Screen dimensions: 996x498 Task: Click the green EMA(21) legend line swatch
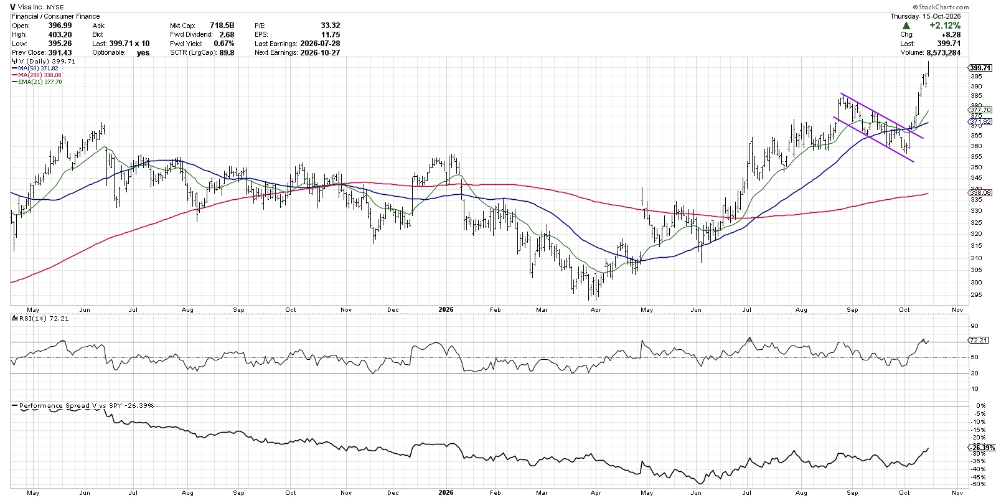(14, 82)
